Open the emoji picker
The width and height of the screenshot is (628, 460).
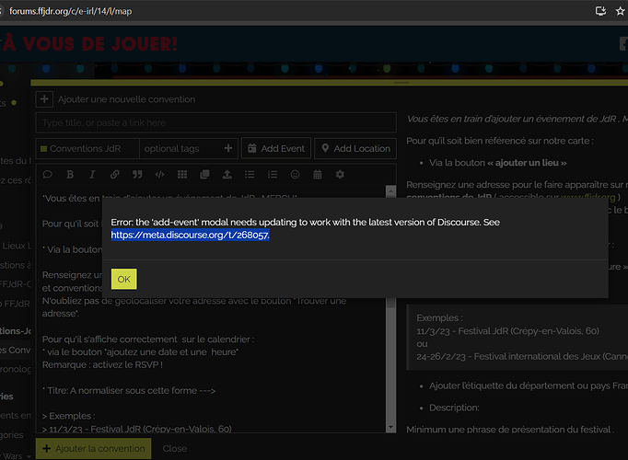tap(295, 175)
